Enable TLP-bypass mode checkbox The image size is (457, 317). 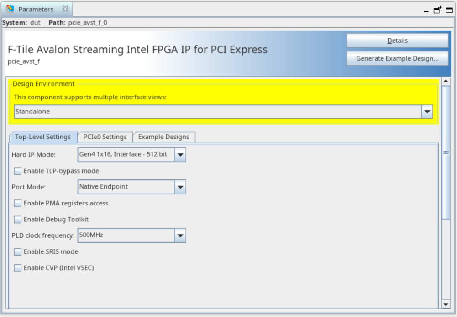pyautogui.click(x=18, y=171)
